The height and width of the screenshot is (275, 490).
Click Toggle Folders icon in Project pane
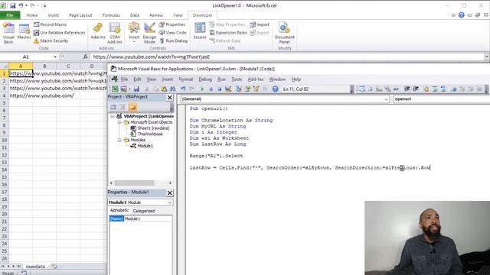[132, 107]
